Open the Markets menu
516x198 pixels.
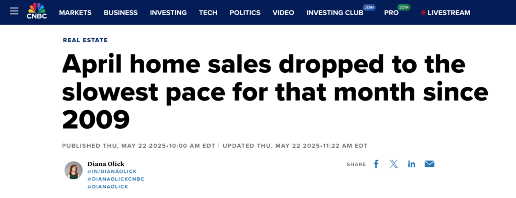[76, 13]
